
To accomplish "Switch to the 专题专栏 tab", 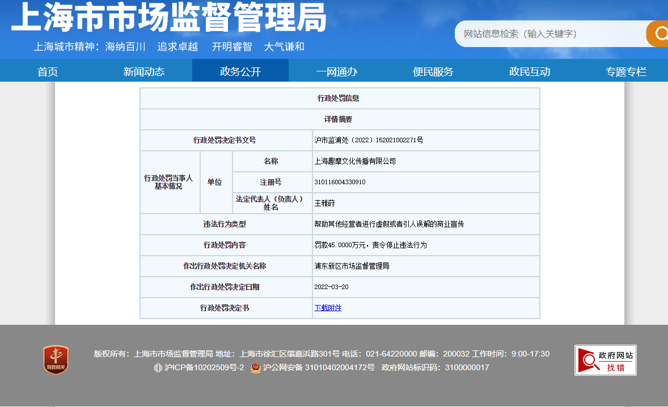I will coord(626,71).
